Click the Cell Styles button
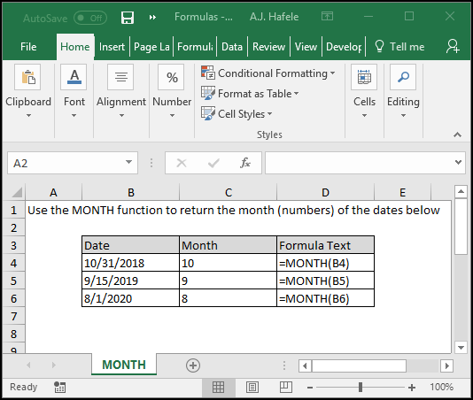 [237, 114]
